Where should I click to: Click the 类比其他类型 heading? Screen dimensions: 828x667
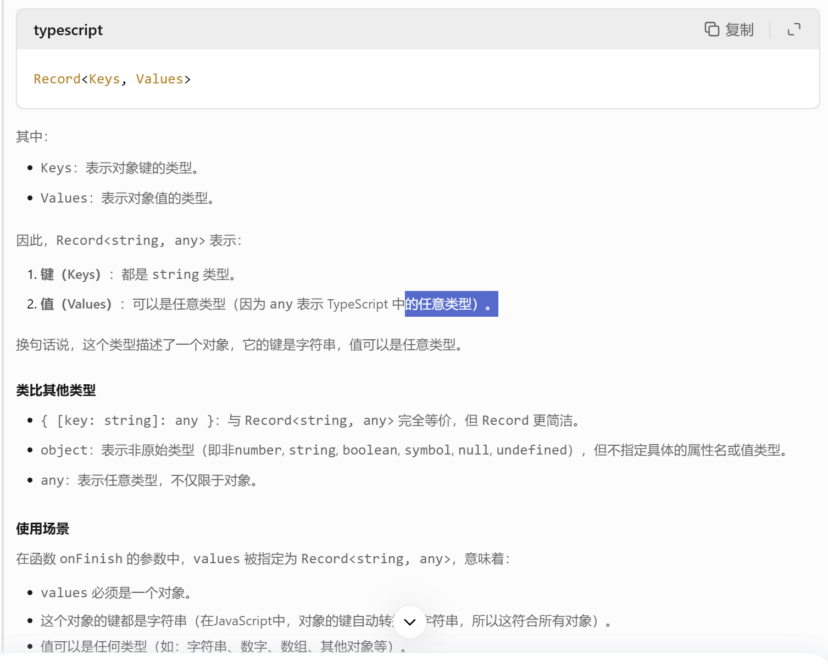55,390
